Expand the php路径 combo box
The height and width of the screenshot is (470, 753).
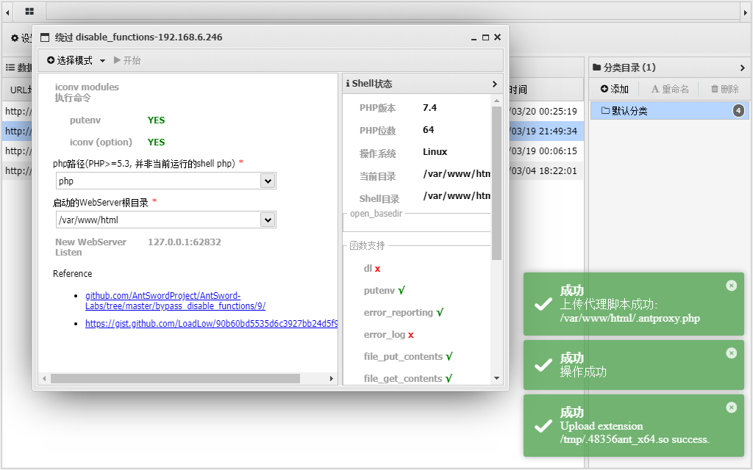tap(268, 181)
